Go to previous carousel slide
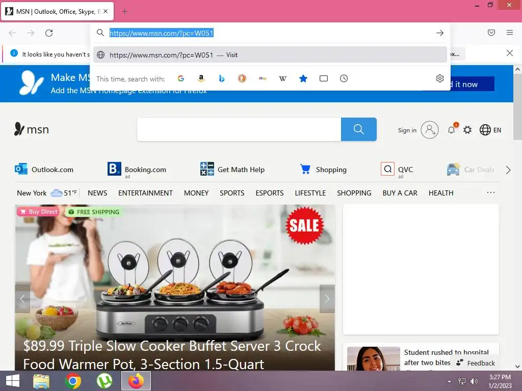522x391 pixels. 22,298
